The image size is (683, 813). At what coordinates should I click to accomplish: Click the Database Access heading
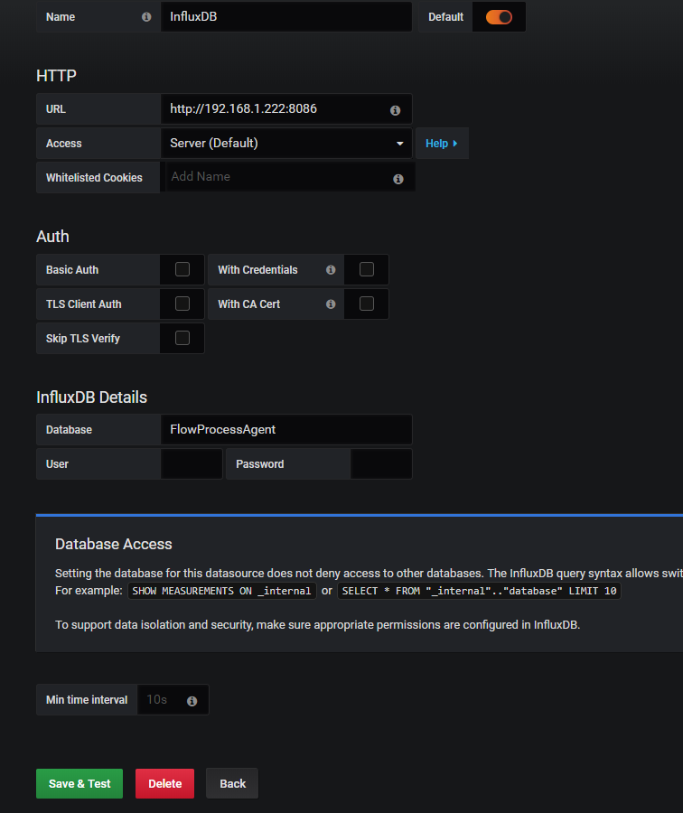114,544
